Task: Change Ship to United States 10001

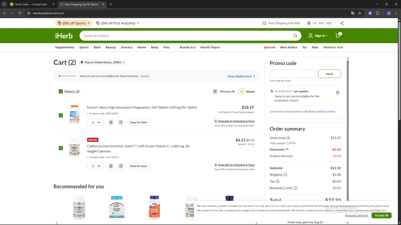Action: pyautogui.click(x=103, y=62)
